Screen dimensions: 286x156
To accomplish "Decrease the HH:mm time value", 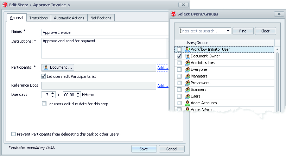I will pos(78,96).
